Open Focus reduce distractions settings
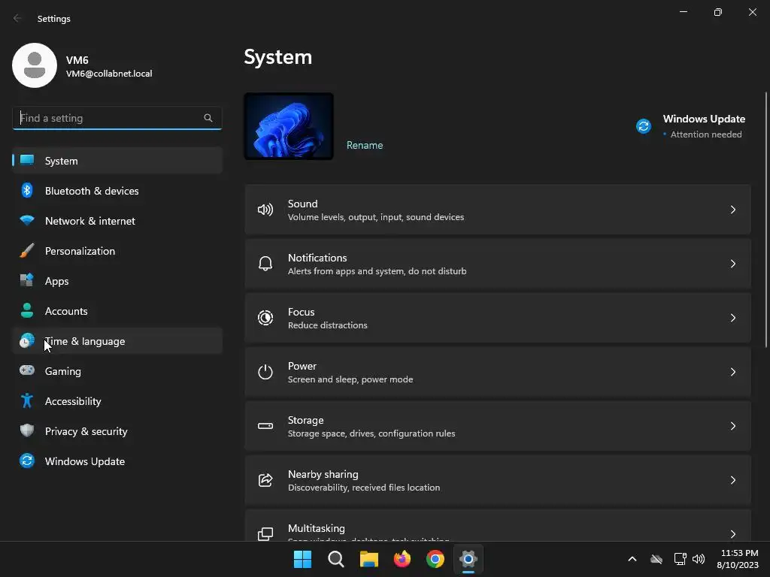770x577 pixels. [x=498, y=318]
